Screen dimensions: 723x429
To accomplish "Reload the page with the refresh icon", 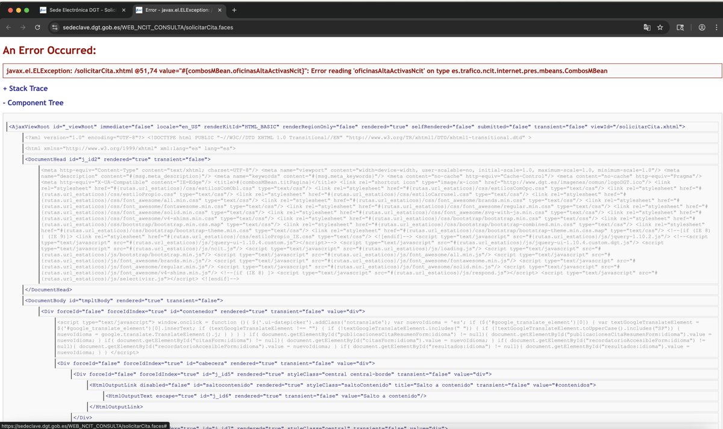I will pos(37,27).
